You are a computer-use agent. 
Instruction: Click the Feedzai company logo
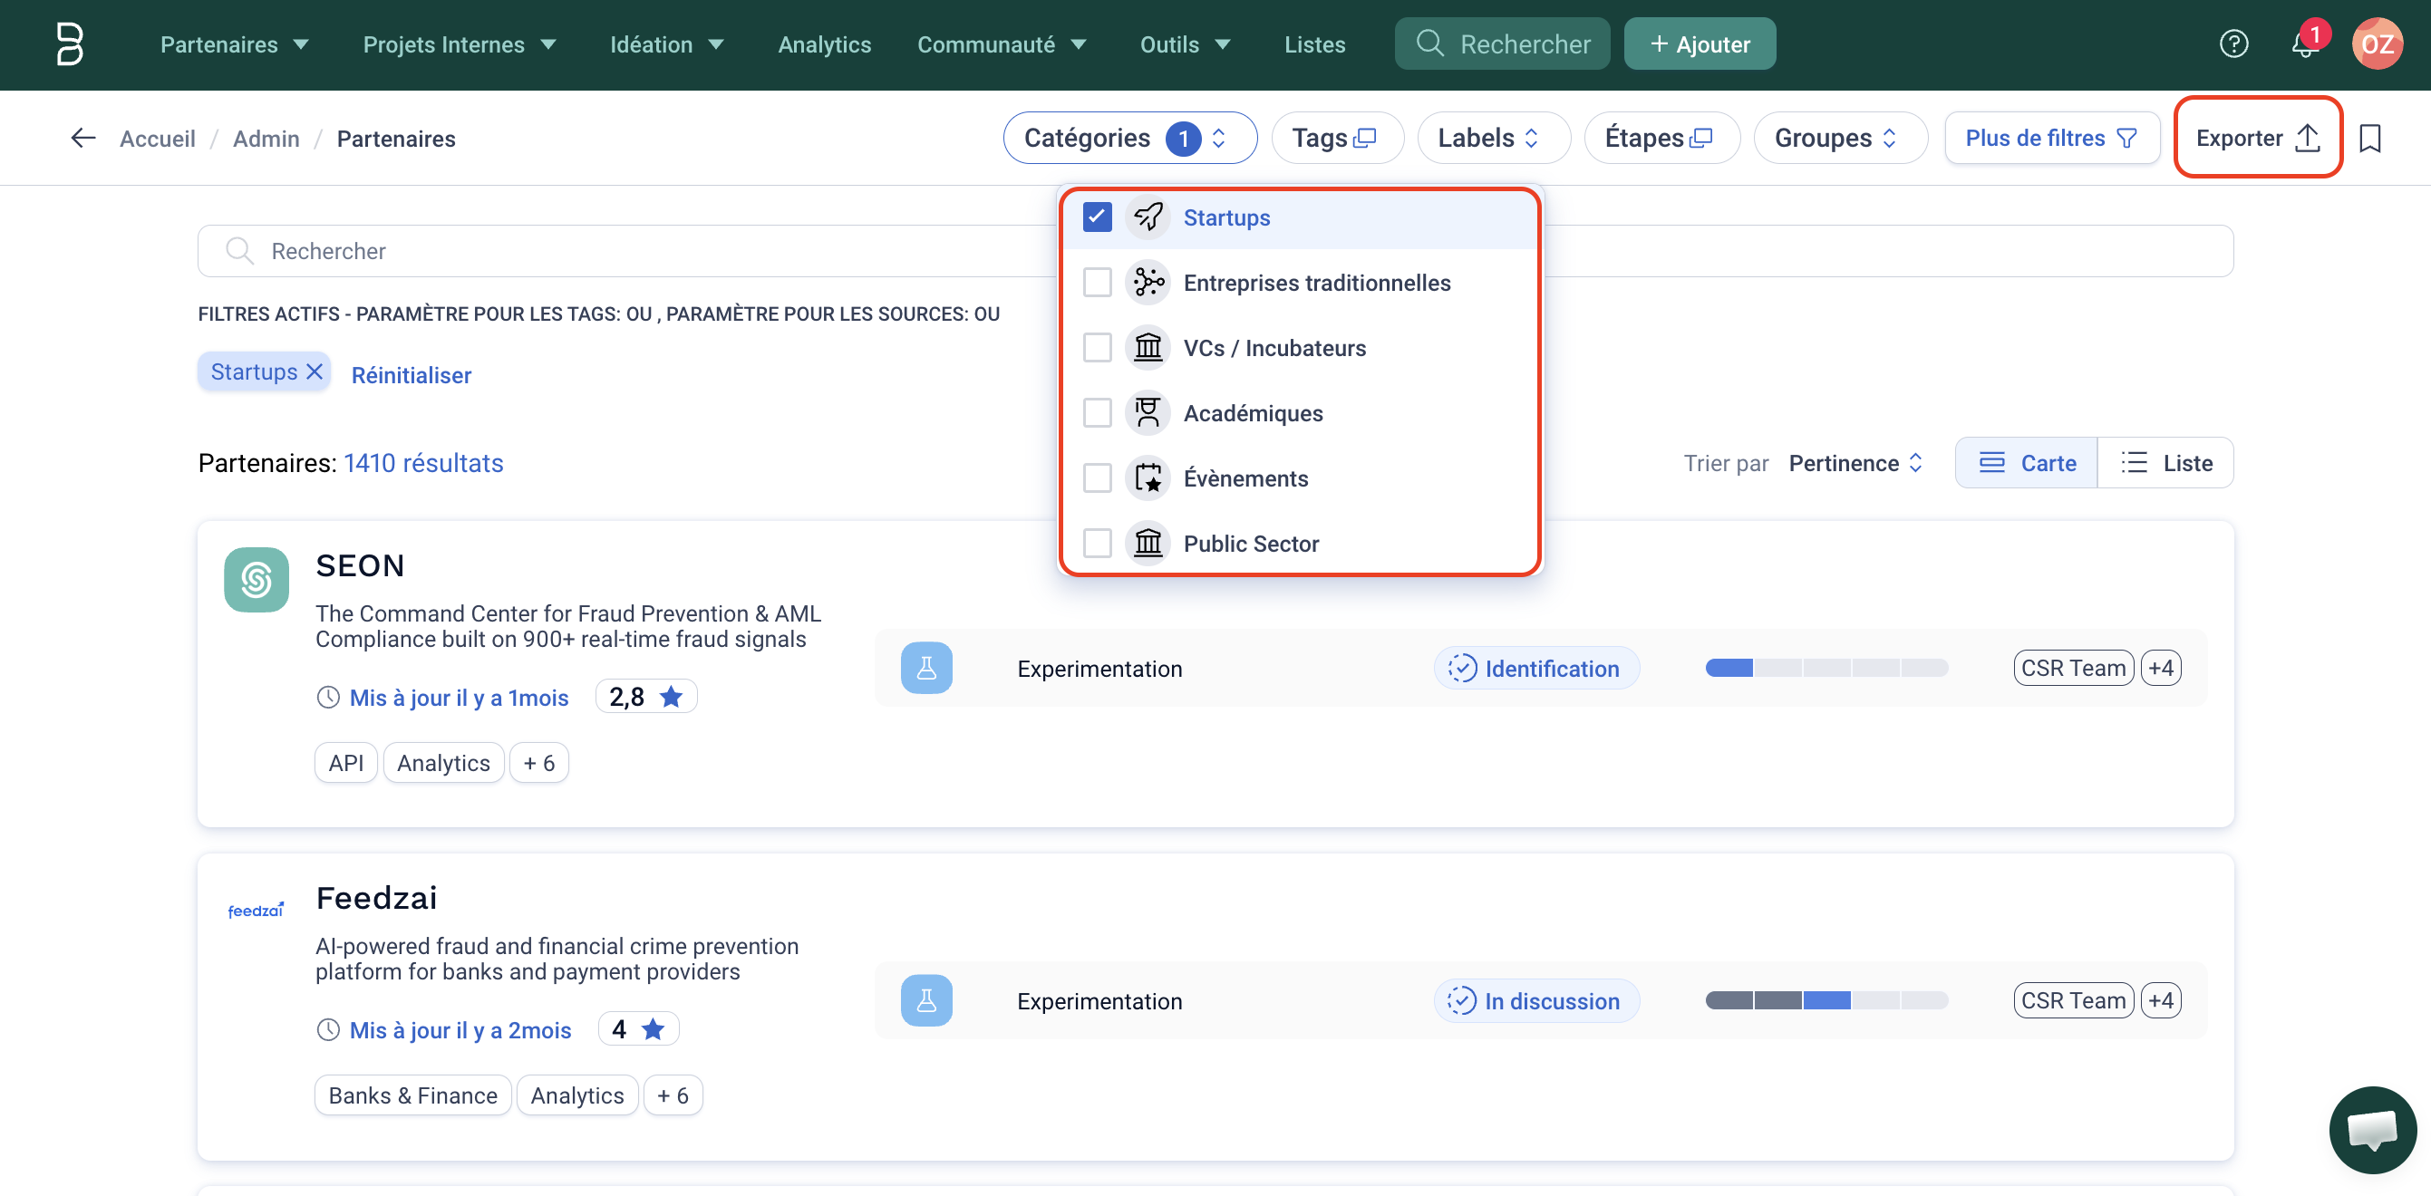(256, 911)
